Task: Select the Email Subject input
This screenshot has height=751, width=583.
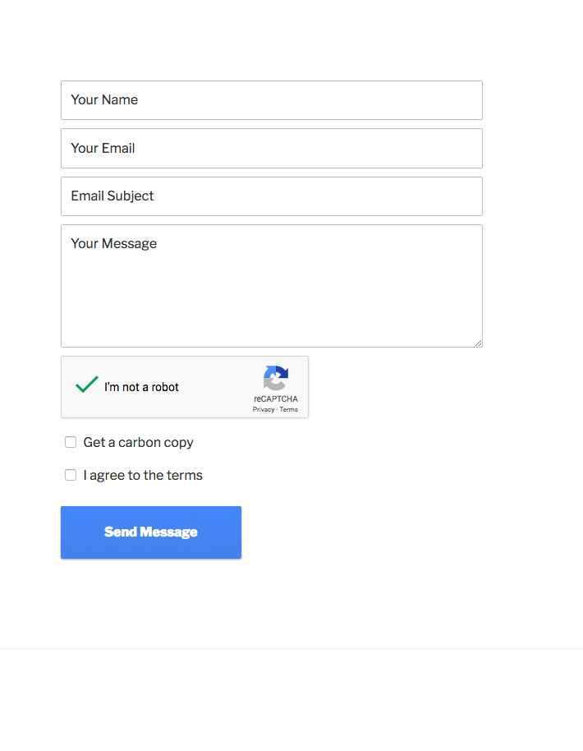Action: (x=271, y=196)
